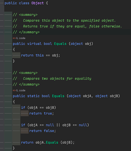
Task: Click 'return this == obj;' statement
Action: [41, 55]
